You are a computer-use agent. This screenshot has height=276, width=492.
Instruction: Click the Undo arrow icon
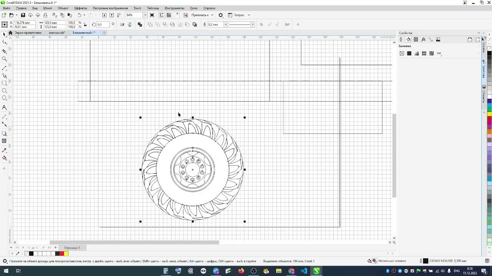click(79, 15)
